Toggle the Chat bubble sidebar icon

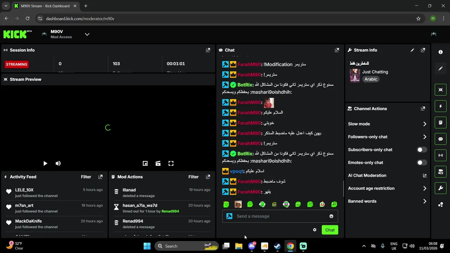pyautogui.click(x=441, y=139)
